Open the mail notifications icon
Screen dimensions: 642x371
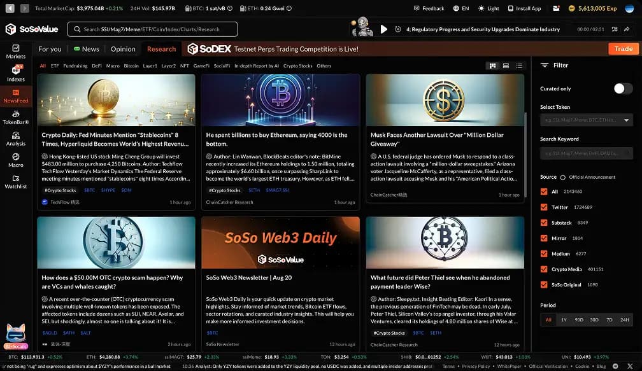(556, 8)
